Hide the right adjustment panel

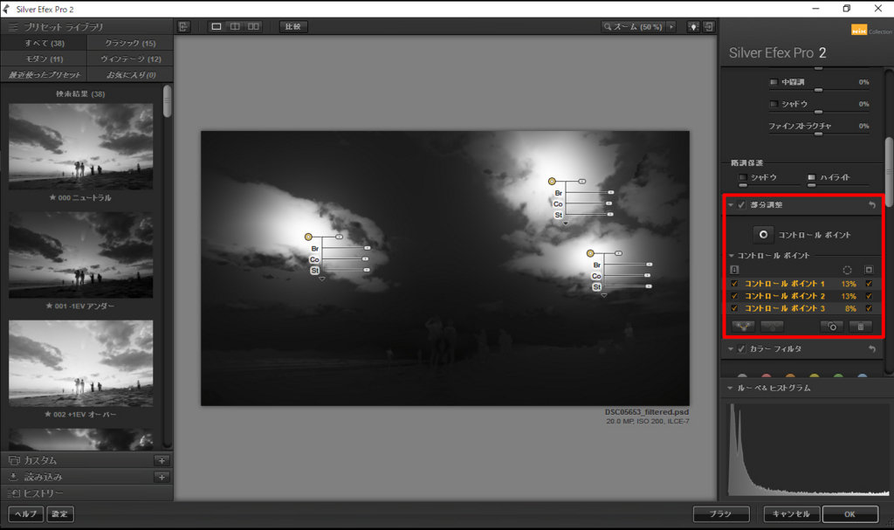coord(709,26)
